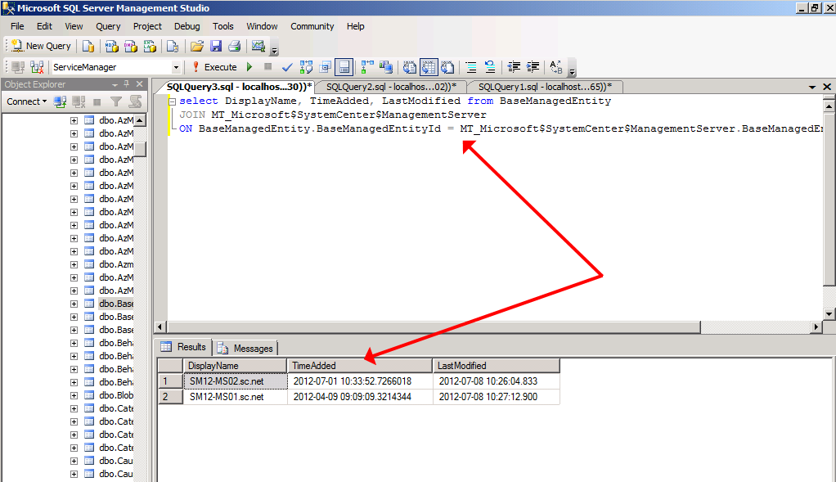
Task: Parse the query using the blue checkmark icon
Action: (x=287, y=67)
